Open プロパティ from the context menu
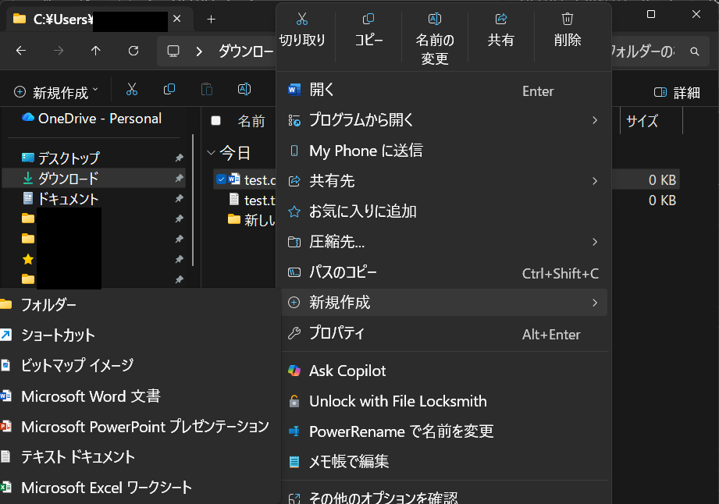Image resolution: width=719 pixels, height=504 pixels. (x=336, y=334)
